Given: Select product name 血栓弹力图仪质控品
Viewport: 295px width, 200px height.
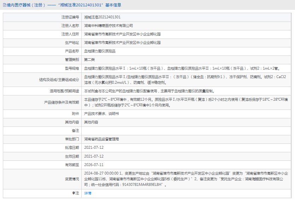Looking at the screenshot, I should 100,51.
